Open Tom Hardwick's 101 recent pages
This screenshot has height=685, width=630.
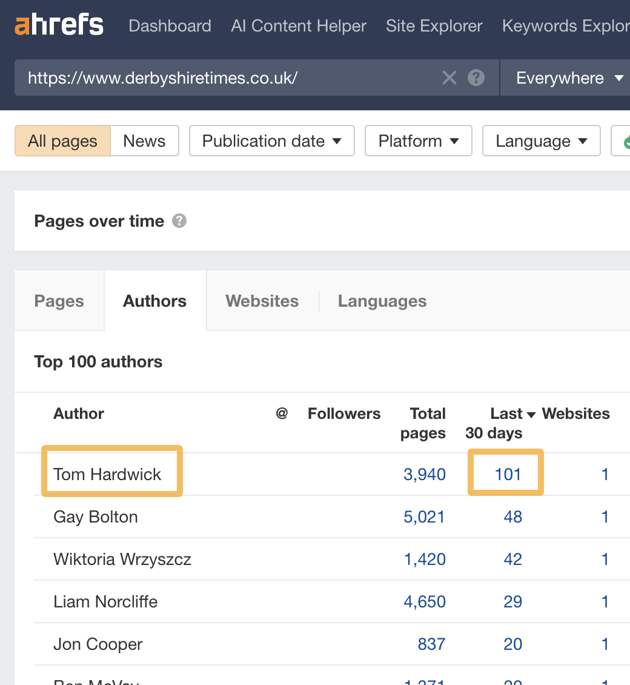[x=505, y=474]
